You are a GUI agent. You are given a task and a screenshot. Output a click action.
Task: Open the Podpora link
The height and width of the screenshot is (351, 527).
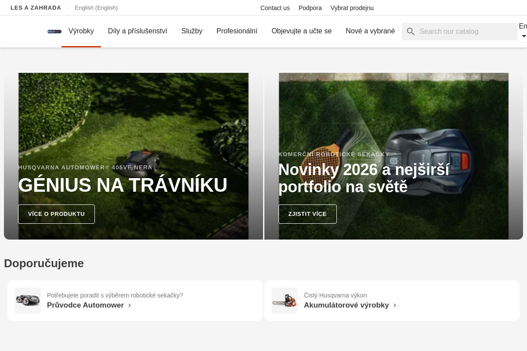(310, 8)
